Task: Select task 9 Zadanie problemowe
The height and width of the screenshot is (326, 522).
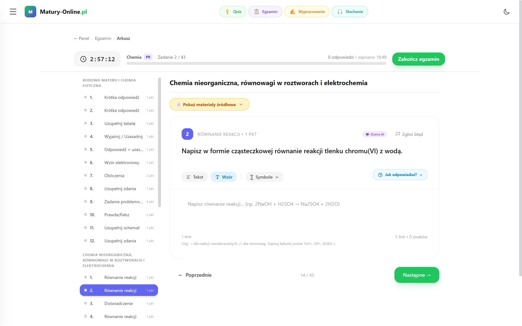Action: tap(119, 202)
